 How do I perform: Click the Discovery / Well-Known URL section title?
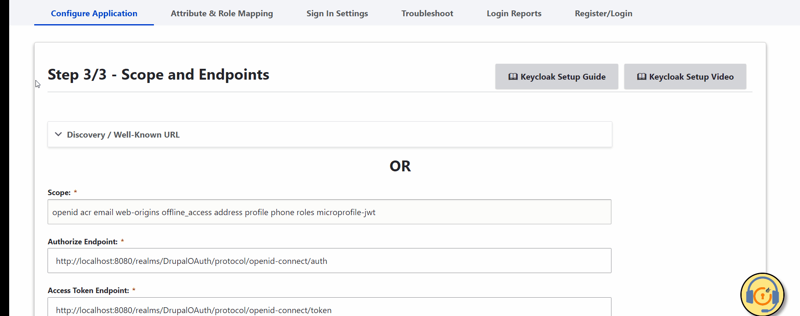click(x=123, y=135)
